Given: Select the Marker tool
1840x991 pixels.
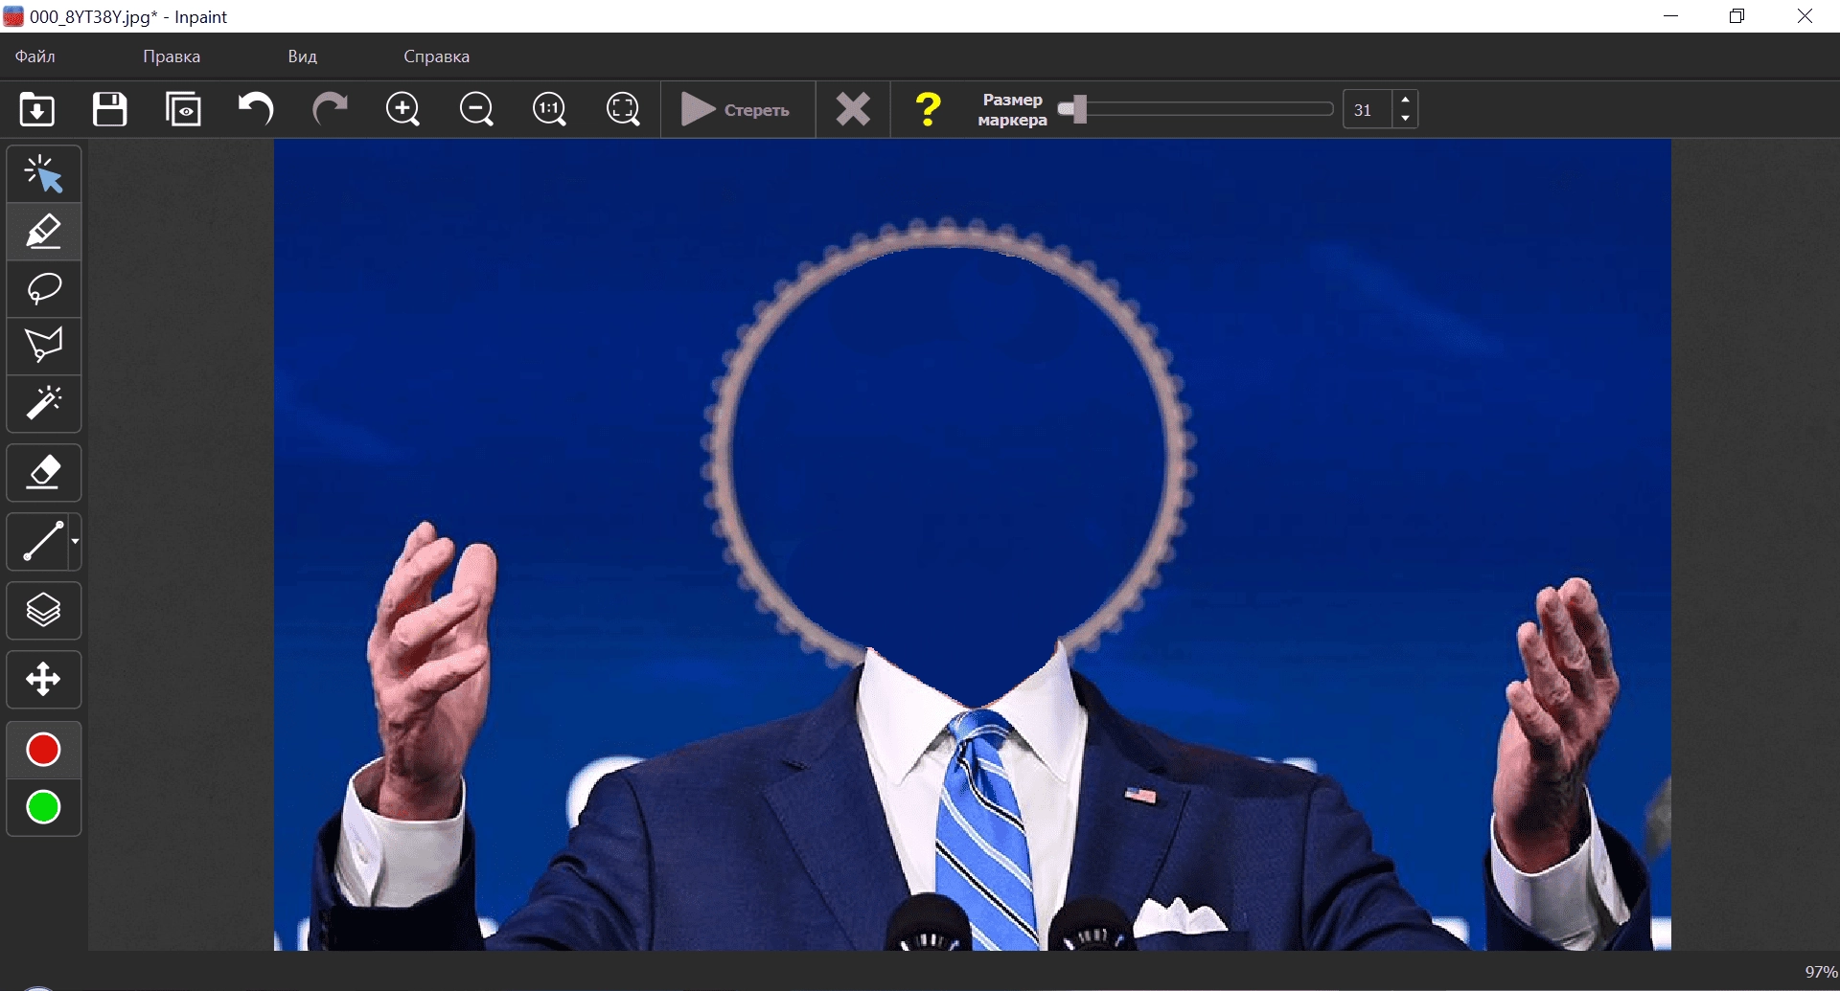Looking at the screenshot, I should tap(44, 232).
